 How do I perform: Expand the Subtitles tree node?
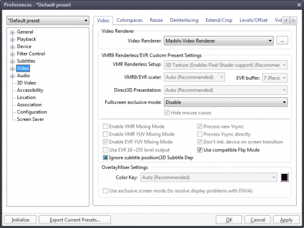coord(12,61)
